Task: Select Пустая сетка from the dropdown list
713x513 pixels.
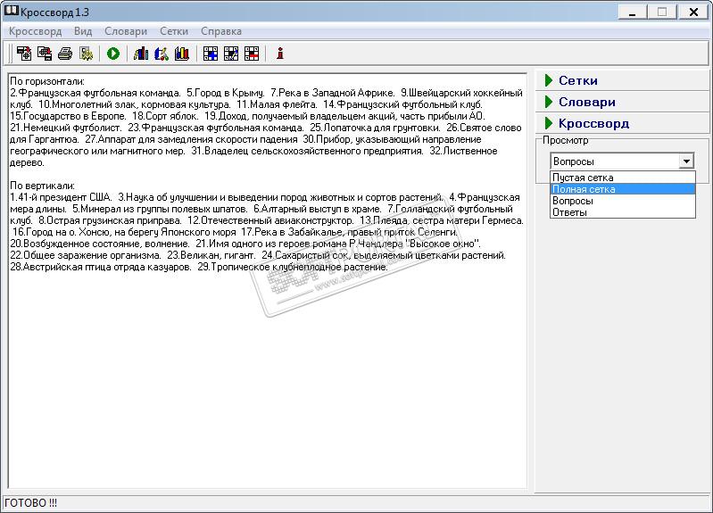Action: [x=623, y=178]
